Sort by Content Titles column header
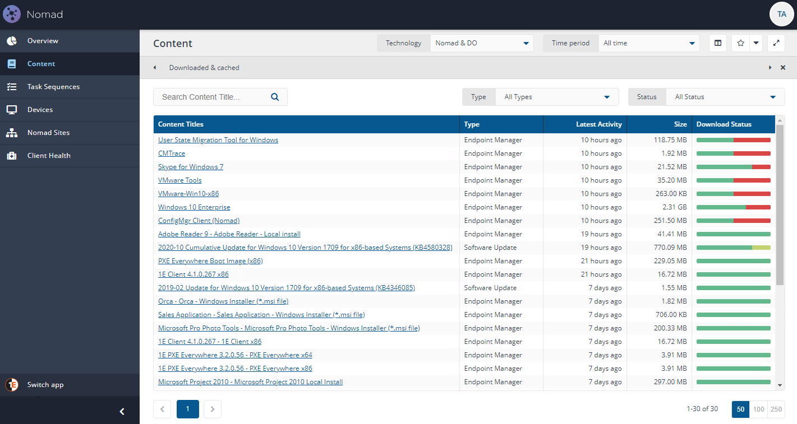The image size is (797, 424). pyautogui.click(x=306, y=124)
